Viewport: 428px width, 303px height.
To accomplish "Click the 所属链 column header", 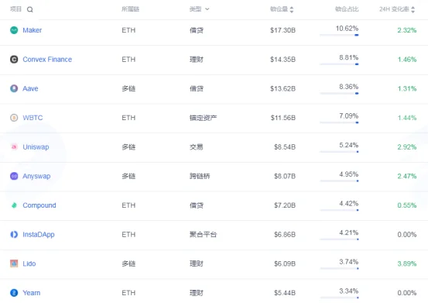I will pos(131,9).
